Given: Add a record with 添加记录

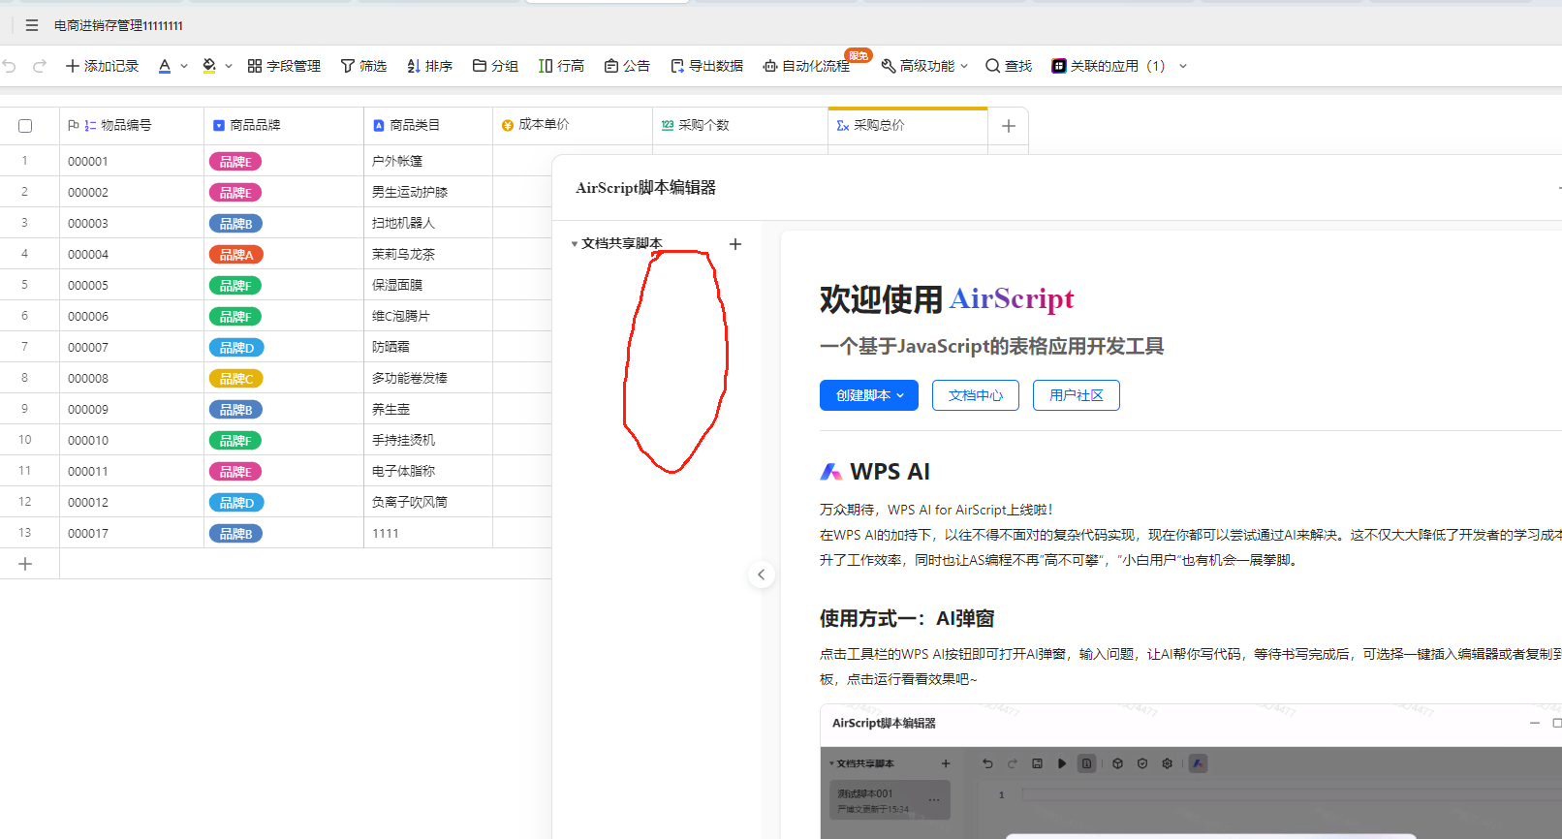Looking at the screenshot, I should click(102, 66).
